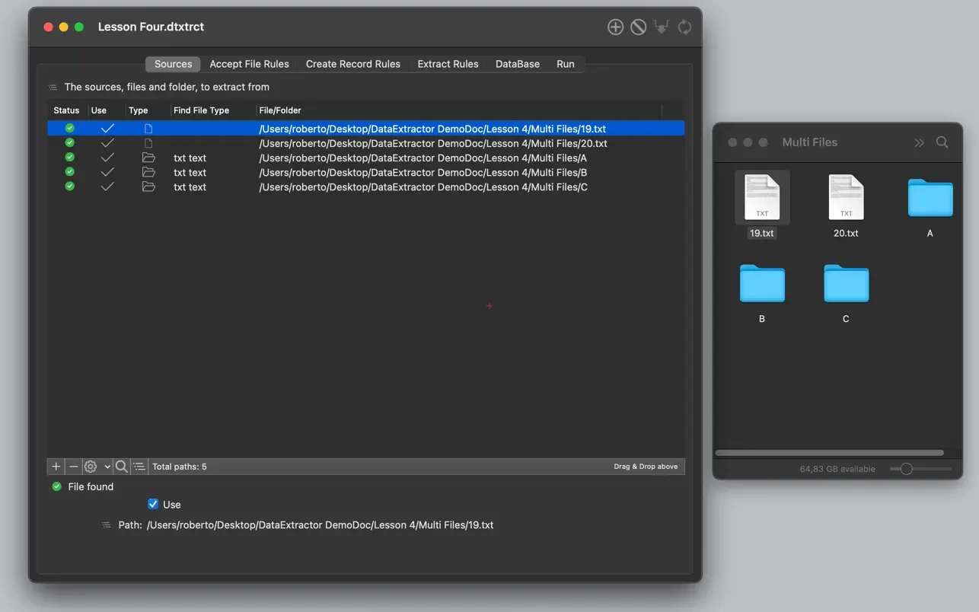Select the 20.txt file in Finder

click(x=846, y=198)
